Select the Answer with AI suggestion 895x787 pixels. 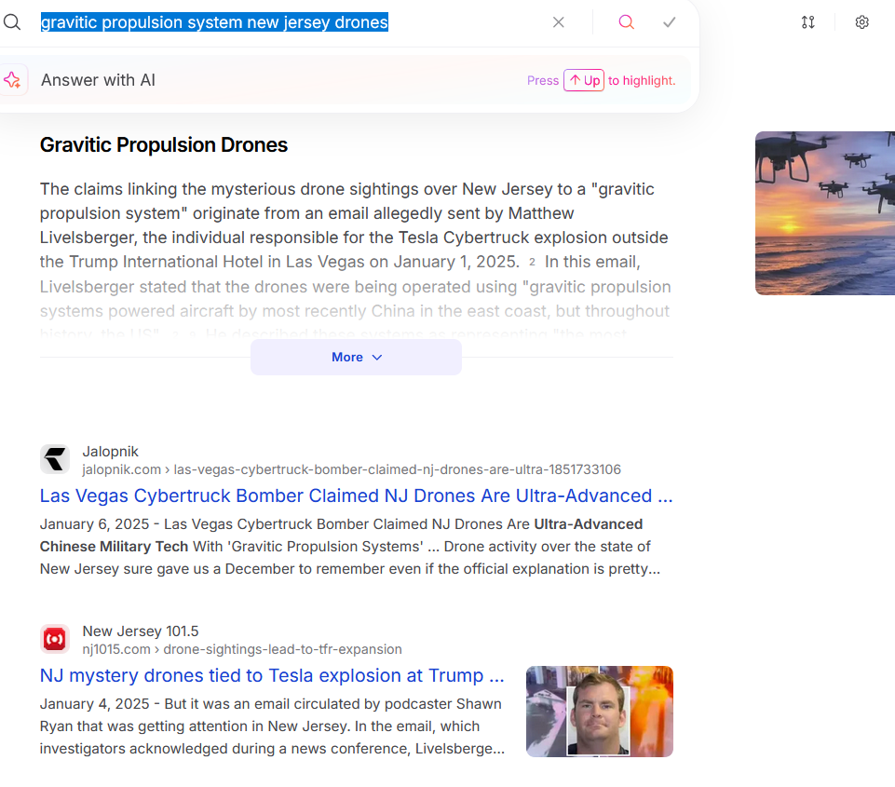[x=98, y=80]
